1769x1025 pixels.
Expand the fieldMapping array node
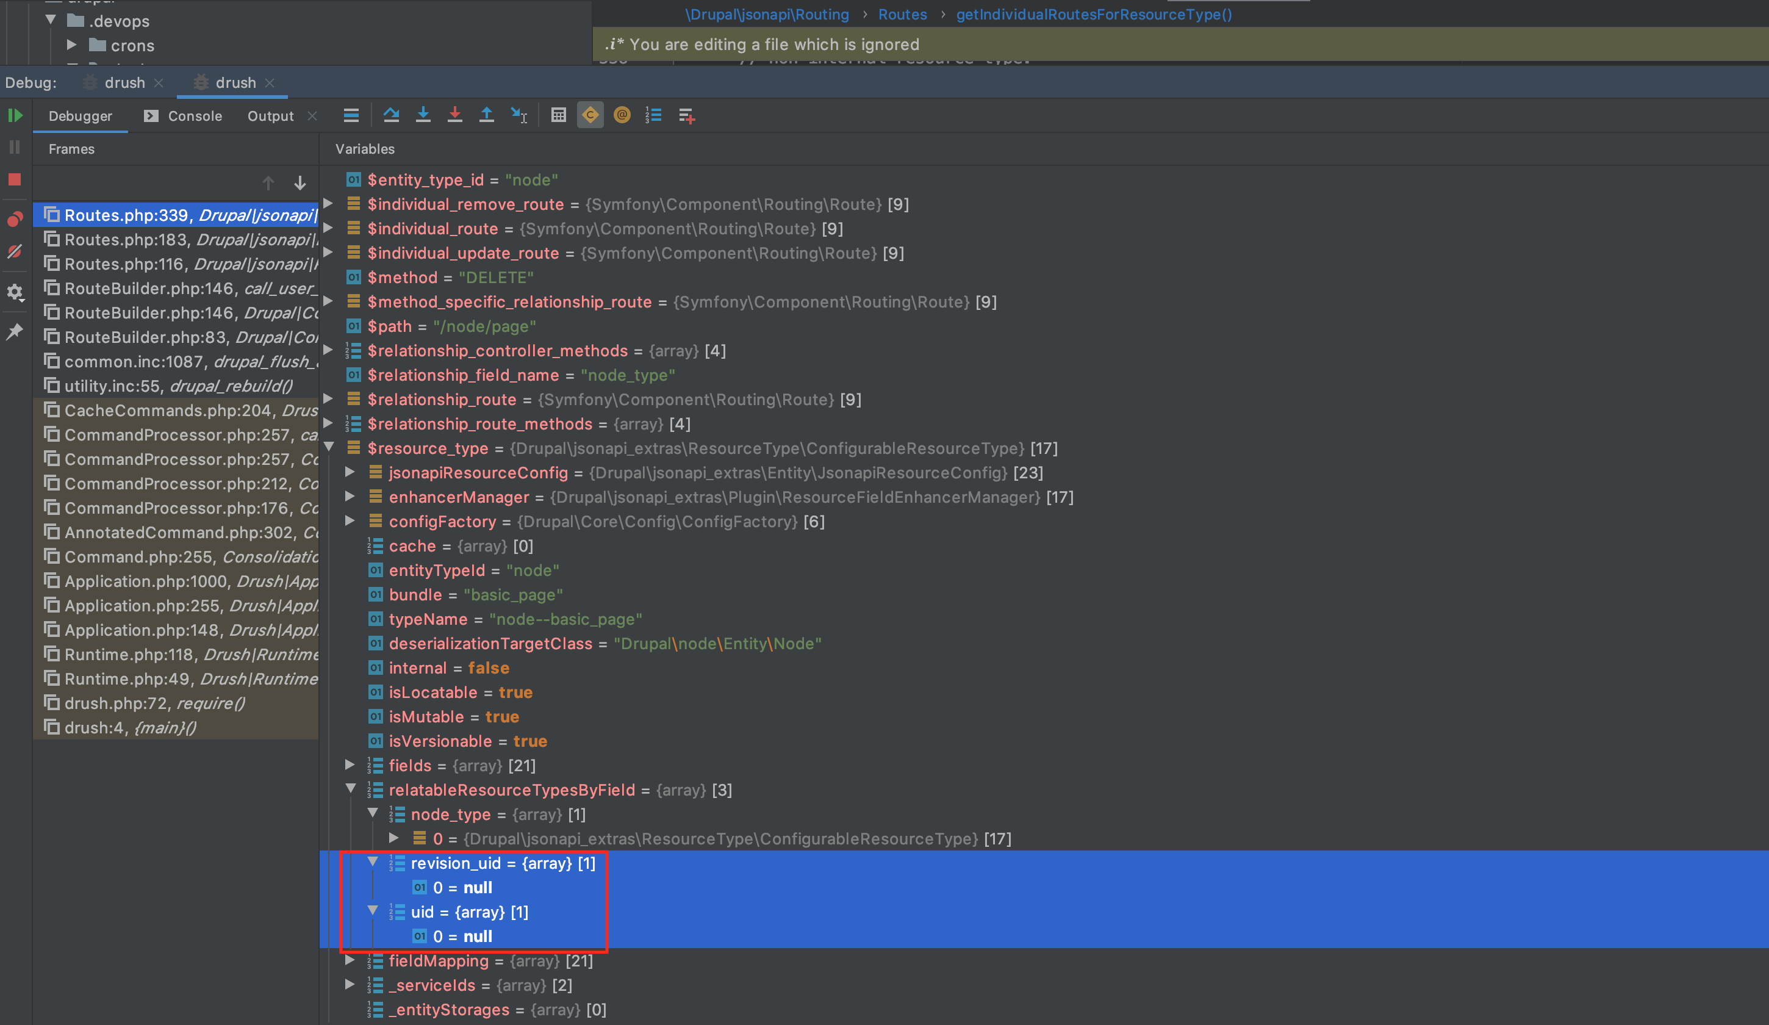click(350, 960)
